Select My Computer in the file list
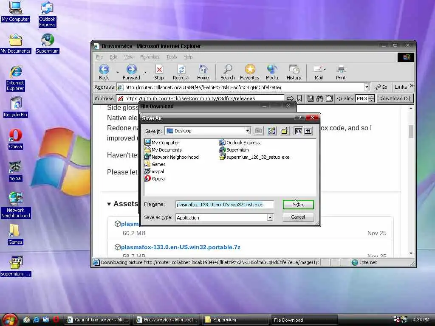 tap(162, 143)
